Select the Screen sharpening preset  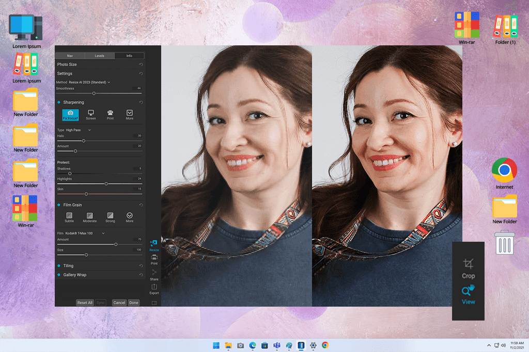coord(91,115)
